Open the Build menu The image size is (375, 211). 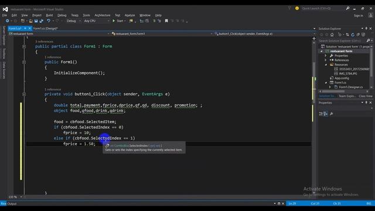point(49,15)
